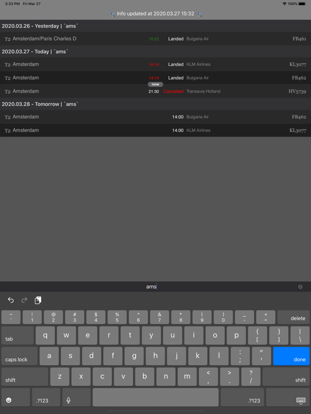
Task: Tap the redo arrow above the keyboard
Action: 24,300
